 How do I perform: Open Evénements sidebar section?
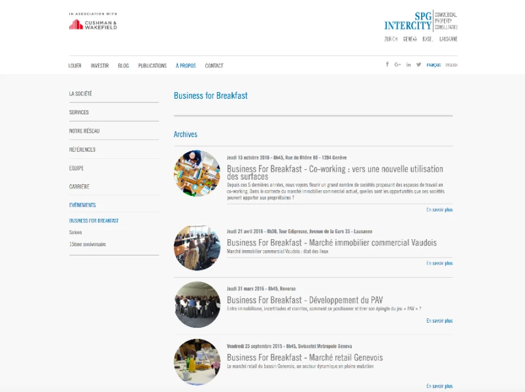click(82, 205)
